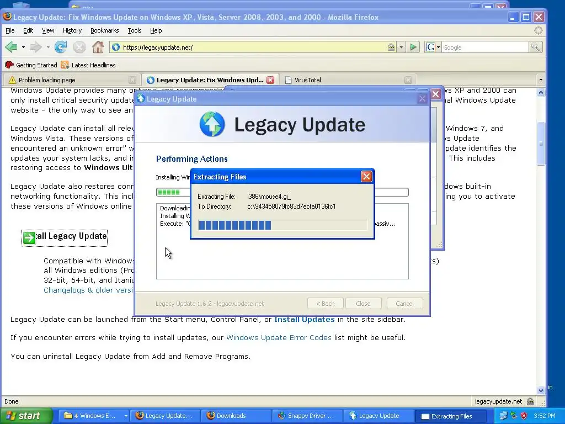The height and width of the screenshot is (424, 565).
Task: Go back with Firefox Back arrow
Action: click(x=11, y=47)
